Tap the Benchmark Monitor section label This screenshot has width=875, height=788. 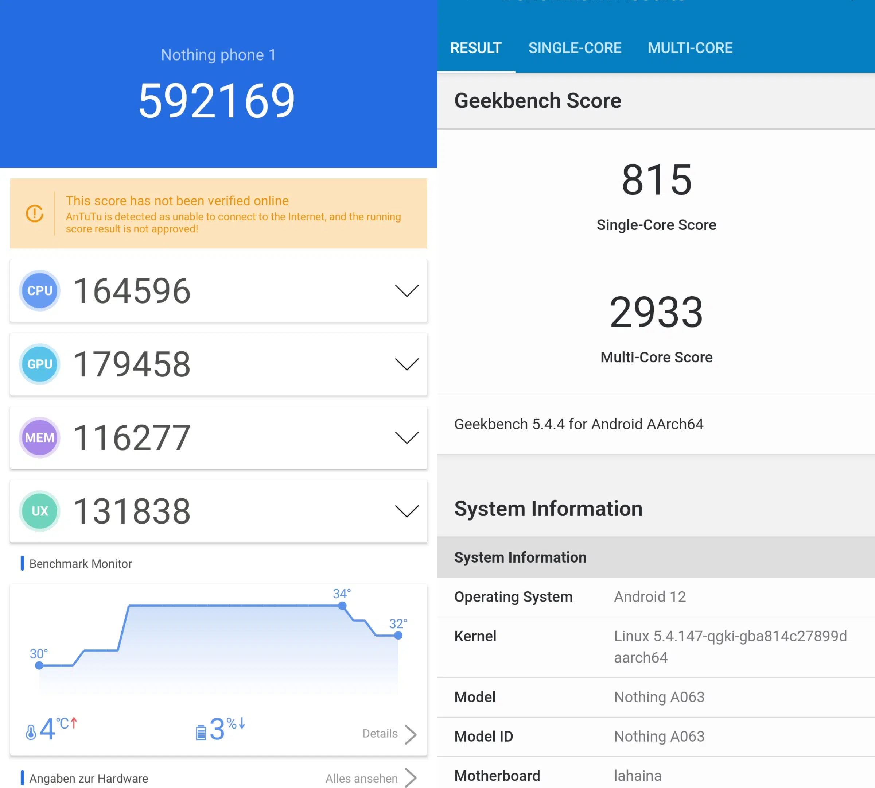pos(81,564)
